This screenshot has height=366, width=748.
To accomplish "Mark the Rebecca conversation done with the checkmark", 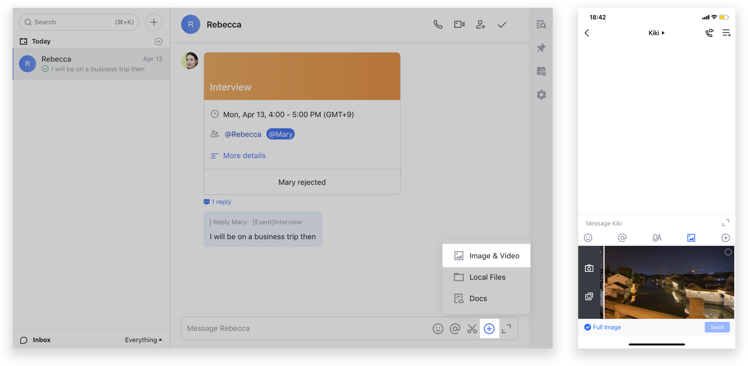I will (x=502, y=24).
